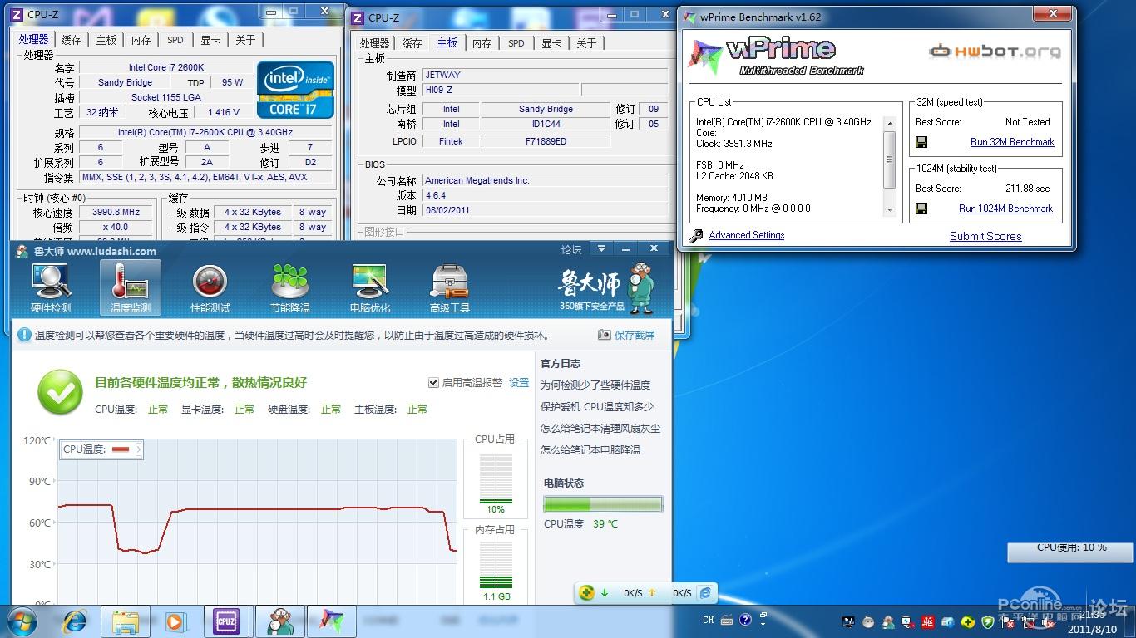1136x638 pixels.
Task: Open the CPU温度 legend dropdown arrow
Action: (x=138, y=449)
